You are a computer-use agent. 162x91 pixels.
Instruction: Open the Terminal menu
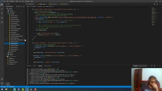click(27, 1)
